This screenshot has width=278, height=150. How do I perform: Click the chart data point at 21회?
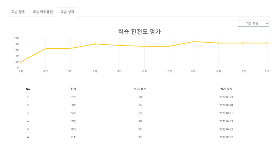pyautogui.click(x=268, y=43)
